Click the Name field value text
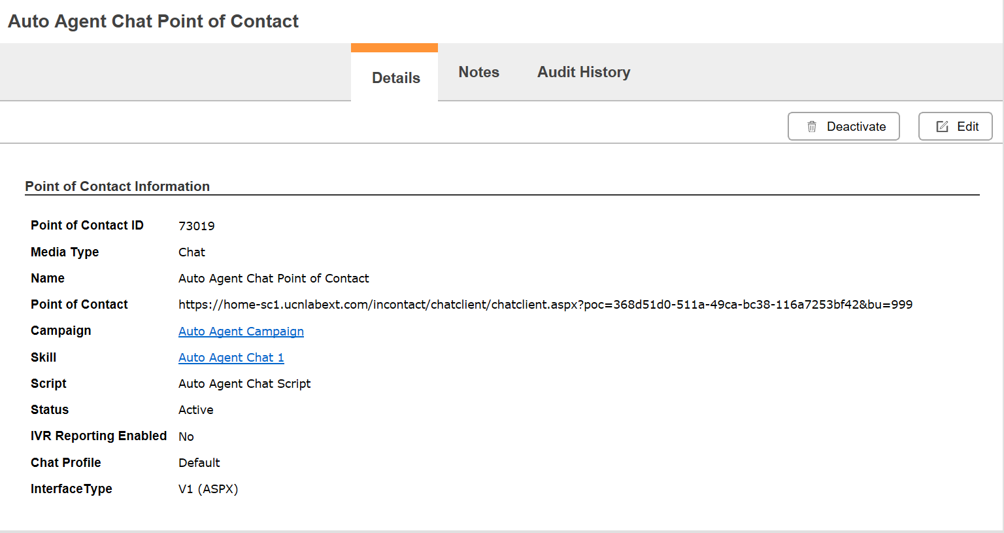Screen dimensions: 1004x533 click(x=274, y=278)
